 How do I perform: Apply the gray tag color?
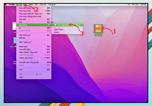(40, 74)
